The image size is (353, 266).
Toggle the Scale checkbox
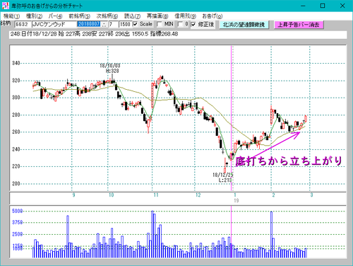tap(136, 24)
